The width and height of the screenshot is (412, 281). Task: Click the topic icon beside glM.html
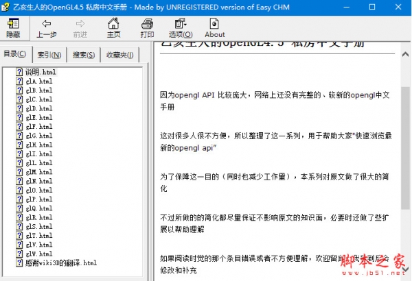pyautogui.click(x=19, y=172)
